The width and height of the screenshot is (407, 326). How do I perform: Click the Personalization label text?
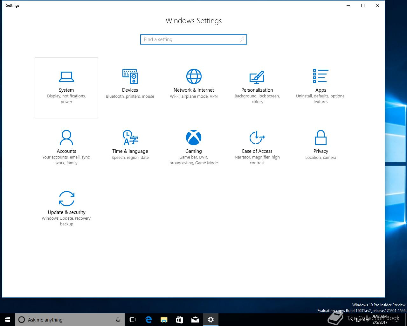click(257, 90)
